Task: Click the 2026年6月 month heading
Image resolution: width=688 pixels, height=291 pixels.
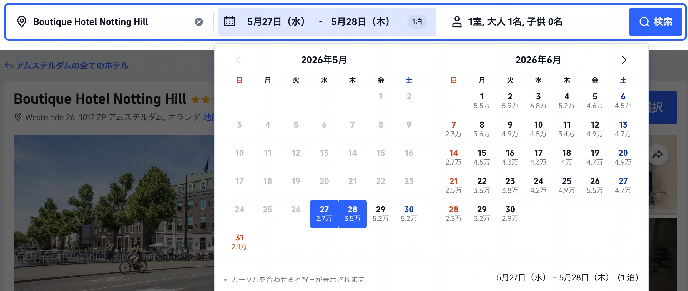Action: tap(538, 60)
